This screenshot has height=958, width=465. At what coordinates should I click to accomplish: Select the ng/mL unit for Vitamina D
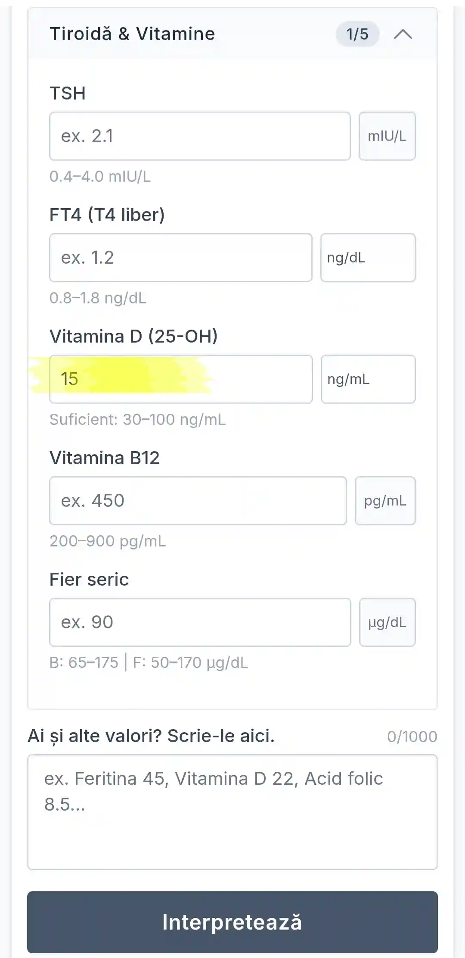pyautogui.click(x=368, y=379)
